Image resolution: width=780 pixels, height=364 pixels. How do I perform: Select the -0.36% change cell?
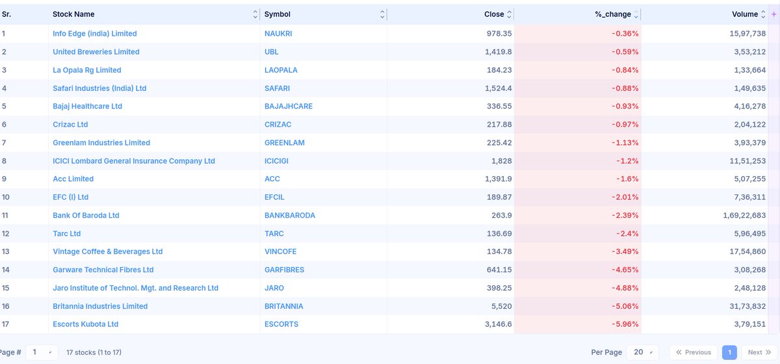[x=578, y=33]
